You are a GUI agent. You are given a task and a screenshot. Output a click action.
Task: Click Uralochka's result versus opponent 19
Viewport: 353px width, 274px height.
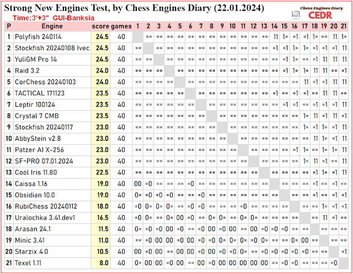coord(324,218)
